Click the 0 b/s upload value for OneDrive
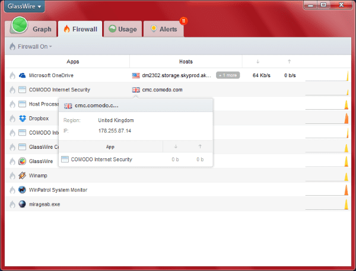The width and height of the screenshot is (356, 271). 290,75
